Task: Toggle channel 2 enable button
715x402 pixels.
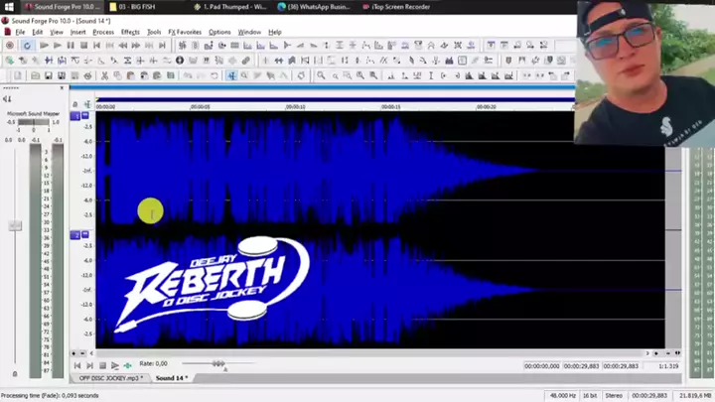Action: tap(74, 235)
